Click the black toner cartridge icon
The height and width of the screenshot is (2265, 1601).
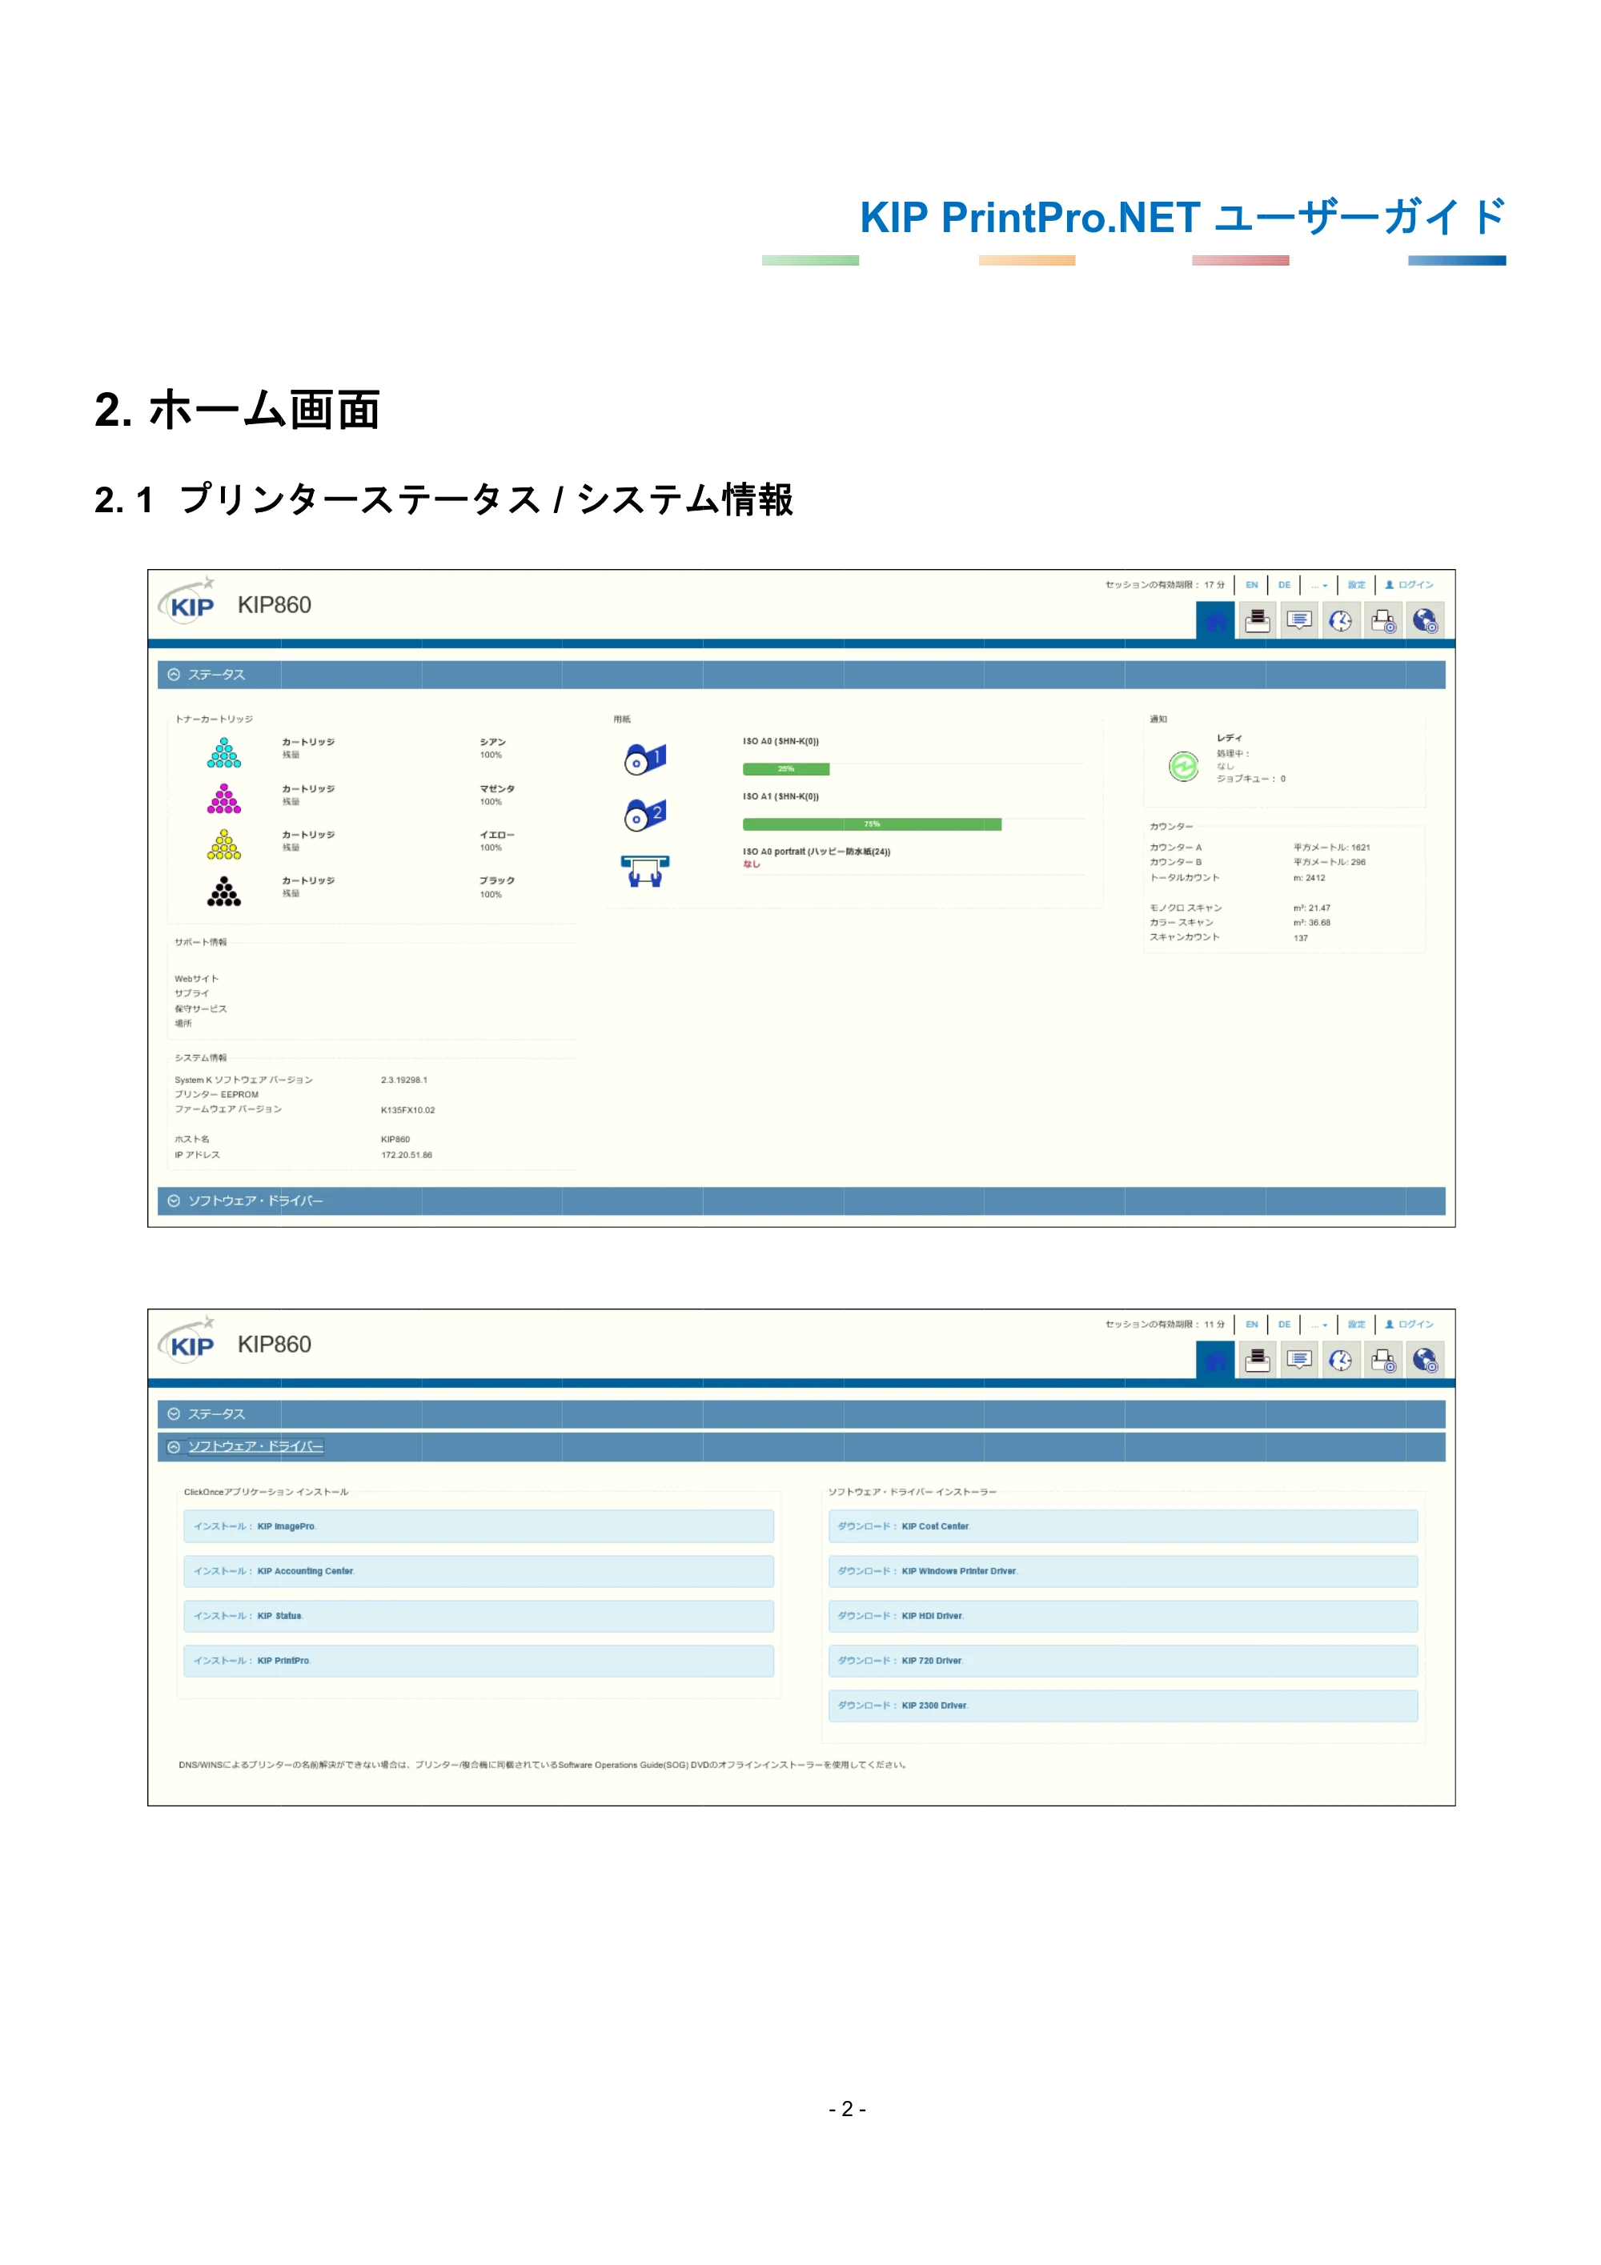click(x=224, y=892)
